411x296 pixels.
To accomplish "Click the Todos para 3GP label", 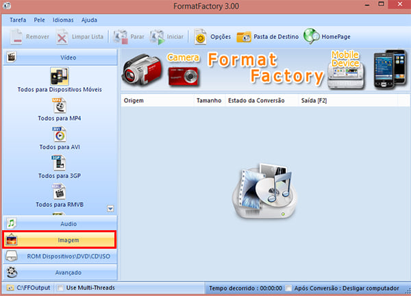I will (60, 175).
